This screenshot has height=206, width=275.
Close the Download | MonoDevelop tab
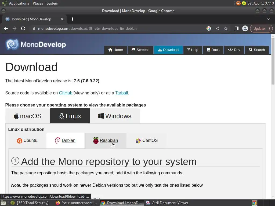point(62,19)
